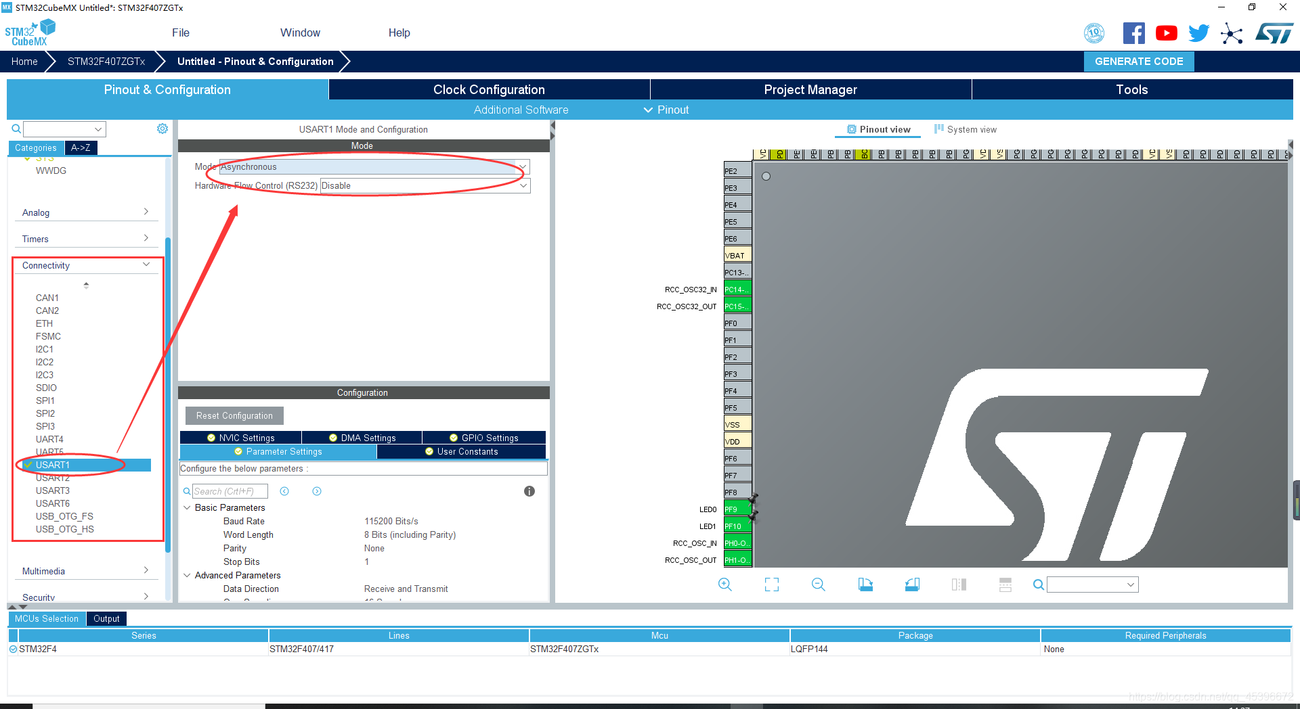The width and height of the screenshot is (1300, 709).
Task: Go to the next parameter search result
Action: pos(317,491)
